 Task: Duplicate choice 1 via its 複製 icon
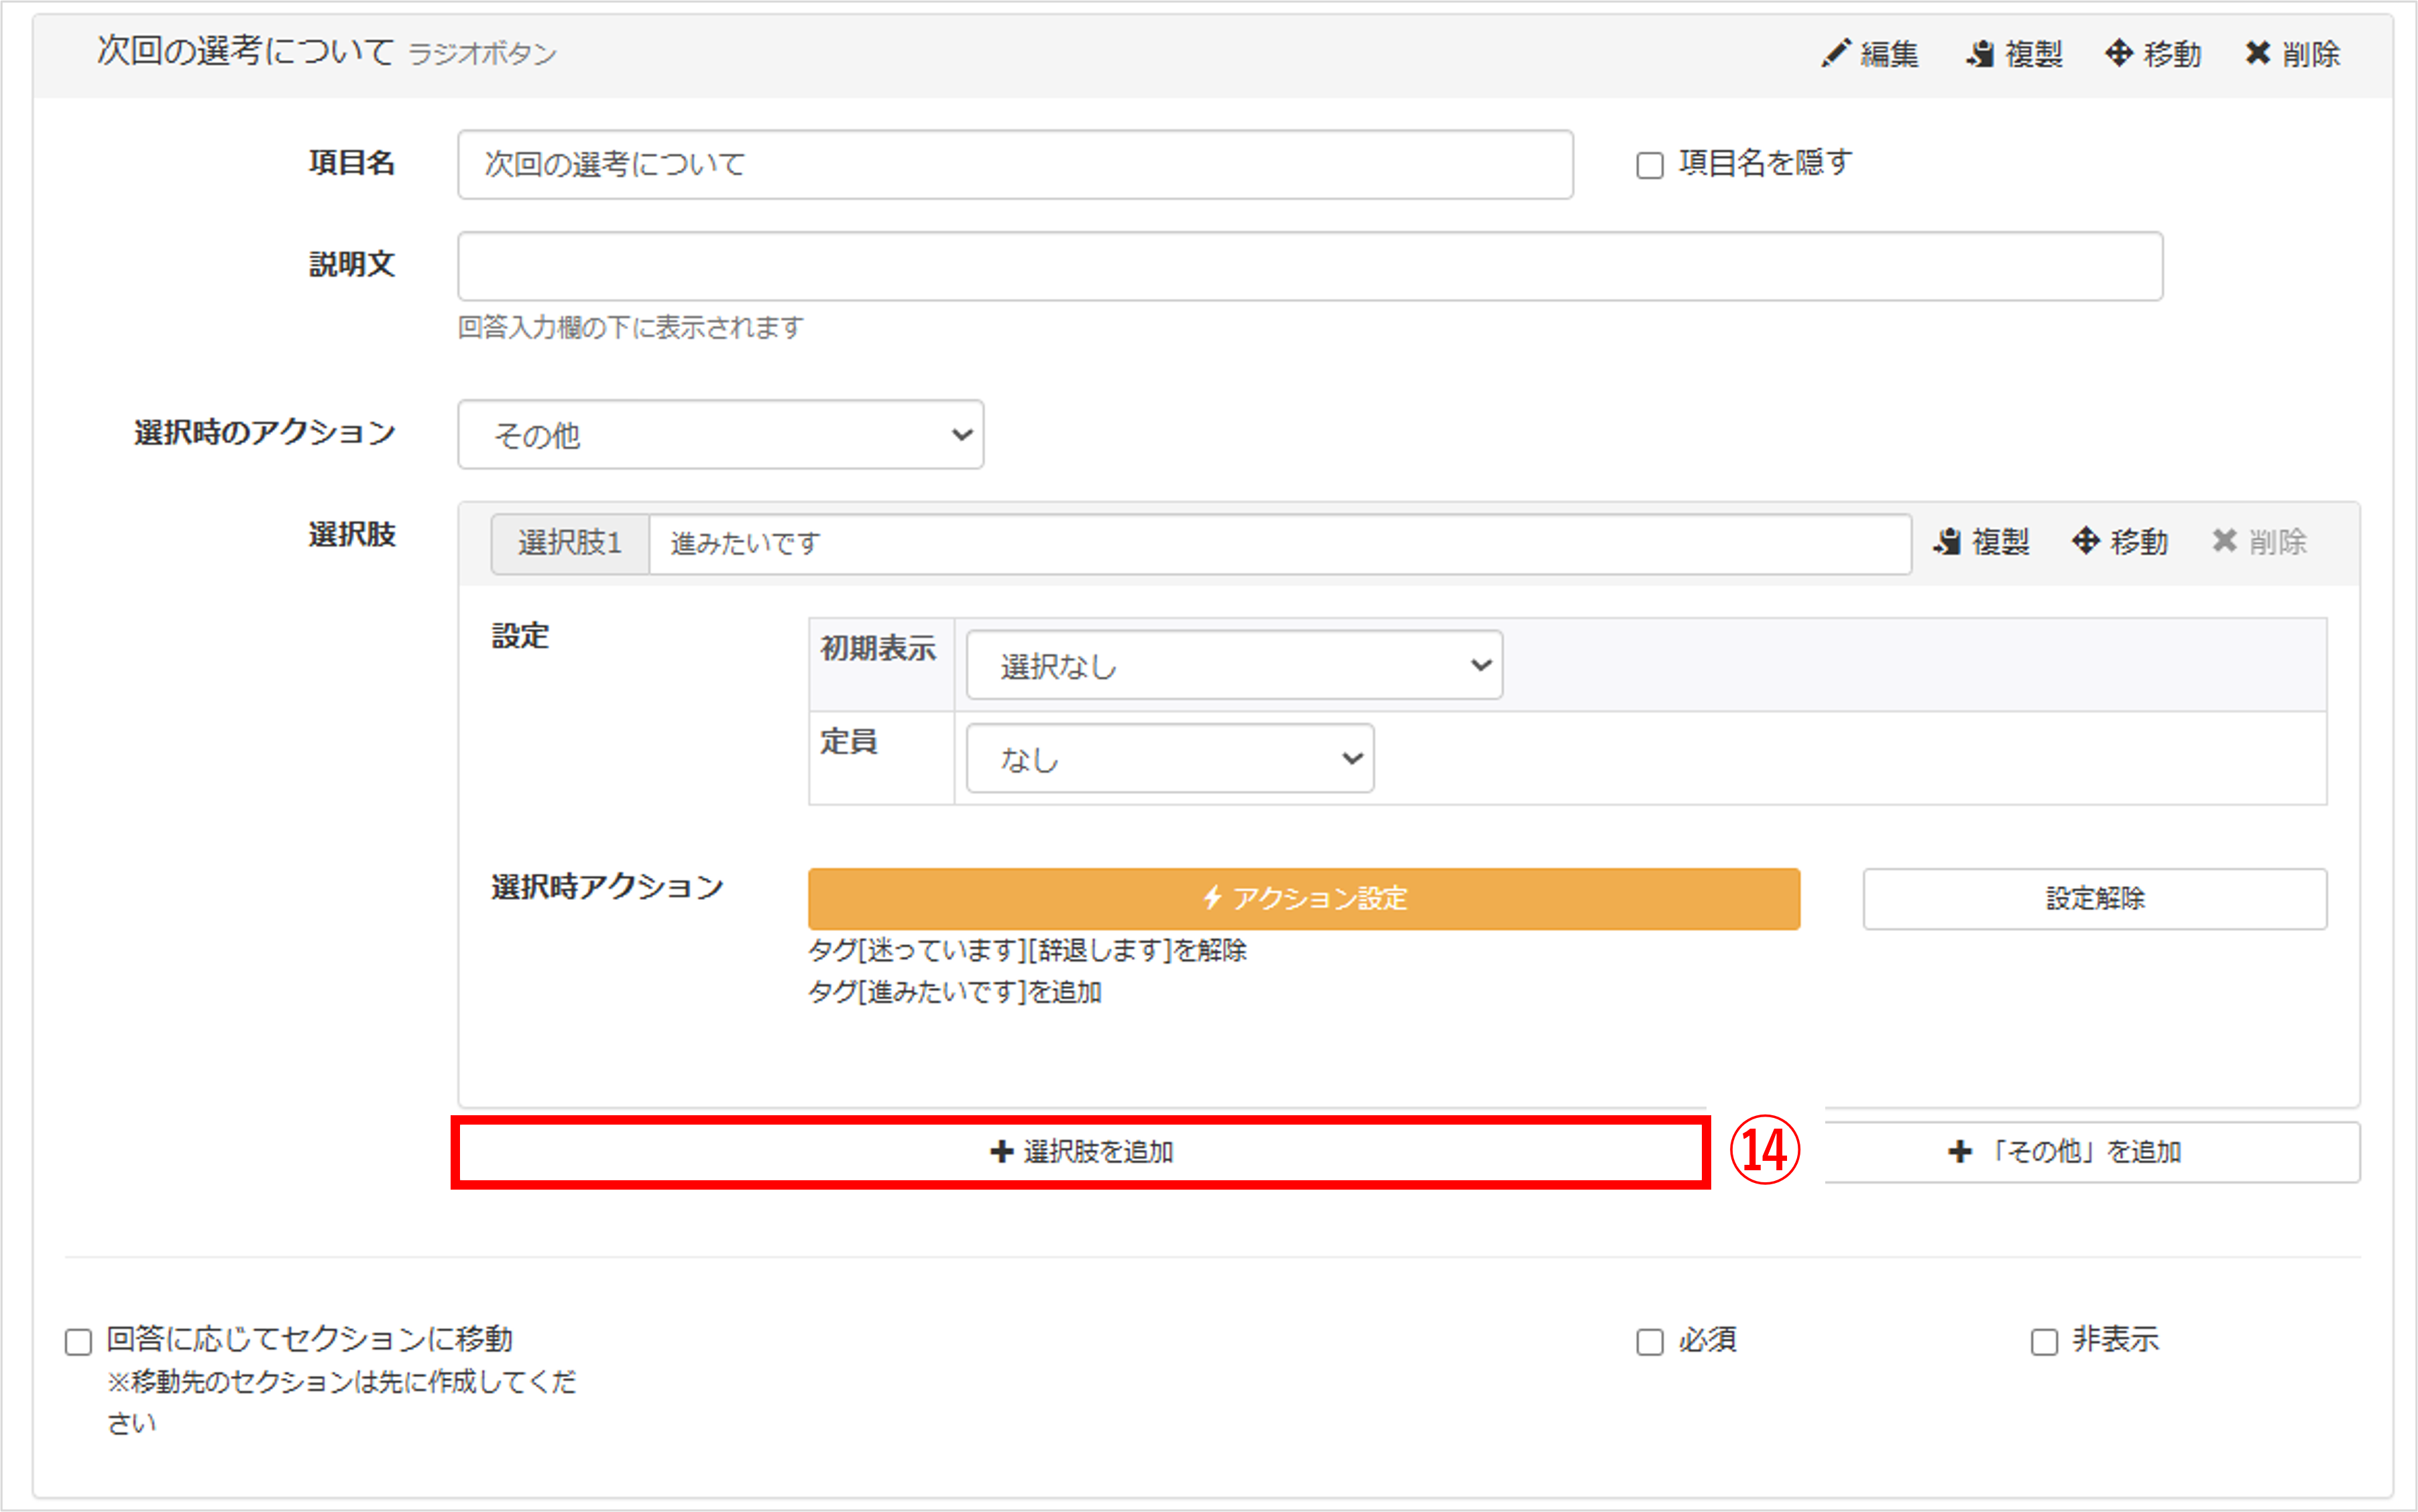click(x=1947, y=542)
